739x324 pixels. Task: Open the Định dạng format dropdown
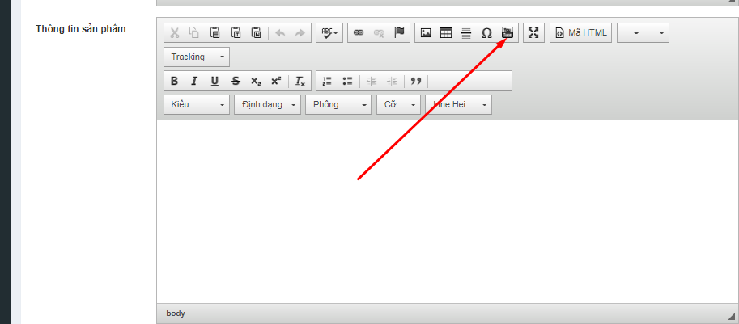pos(267,105)
